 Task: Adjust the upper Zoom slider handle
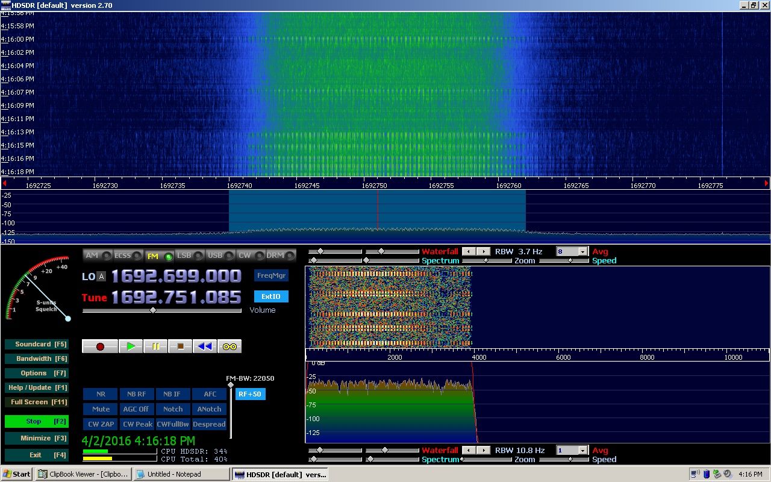click(x=487, y=261)
